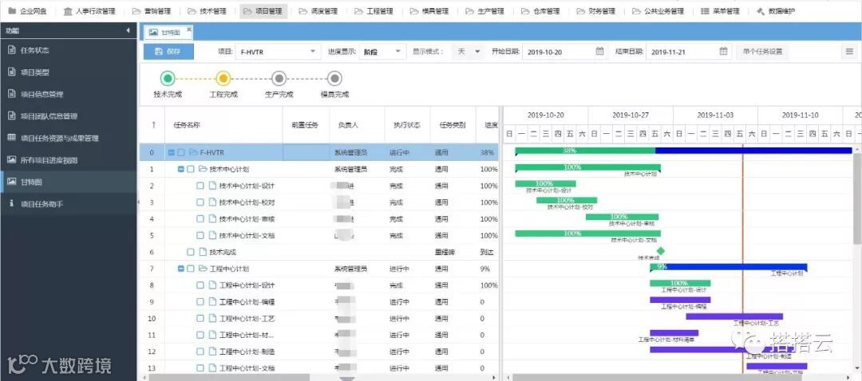
Task: Open 甘特图 in the sidebar
Action: coord(68,182)
